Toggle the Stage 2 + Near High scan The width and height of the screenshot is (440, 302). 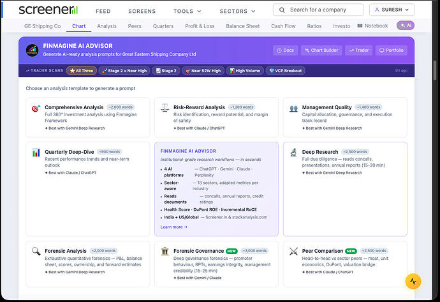point(126,71)
